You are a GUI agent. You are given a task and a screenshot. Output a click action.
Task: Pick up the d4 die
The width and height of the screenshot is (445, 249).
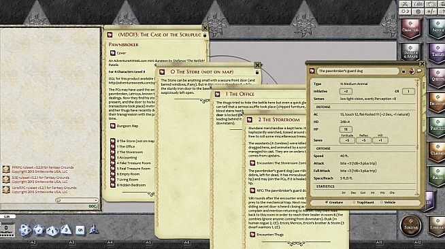click(x=93, y=229)
